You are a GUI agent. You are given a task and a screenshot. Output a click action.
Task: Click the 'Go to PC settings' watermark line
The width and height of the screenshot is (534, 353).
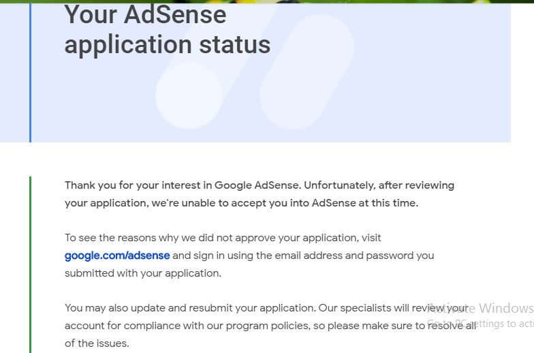tap(480, 323)
